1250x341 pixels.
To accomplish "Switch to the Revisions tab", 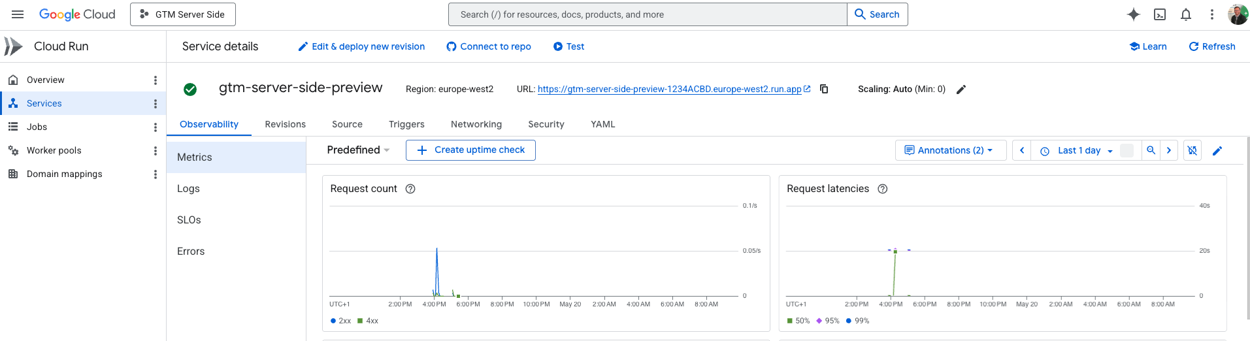I will click(285, 124).
